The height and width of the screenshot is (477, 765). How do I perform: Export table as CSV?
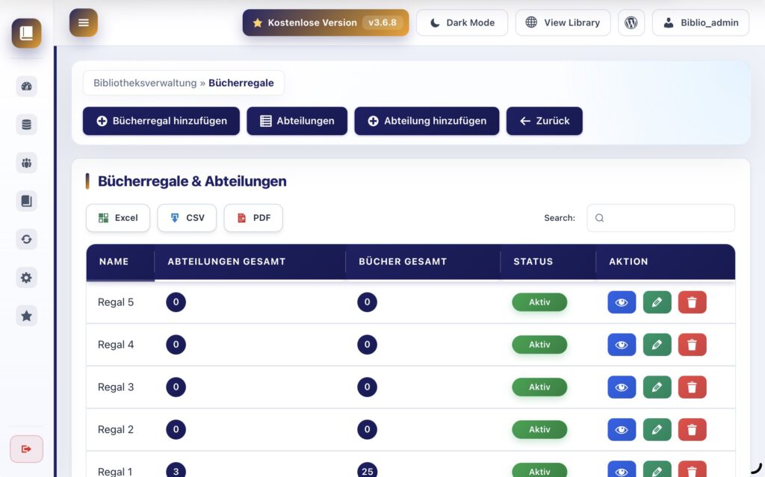(187, 218)
